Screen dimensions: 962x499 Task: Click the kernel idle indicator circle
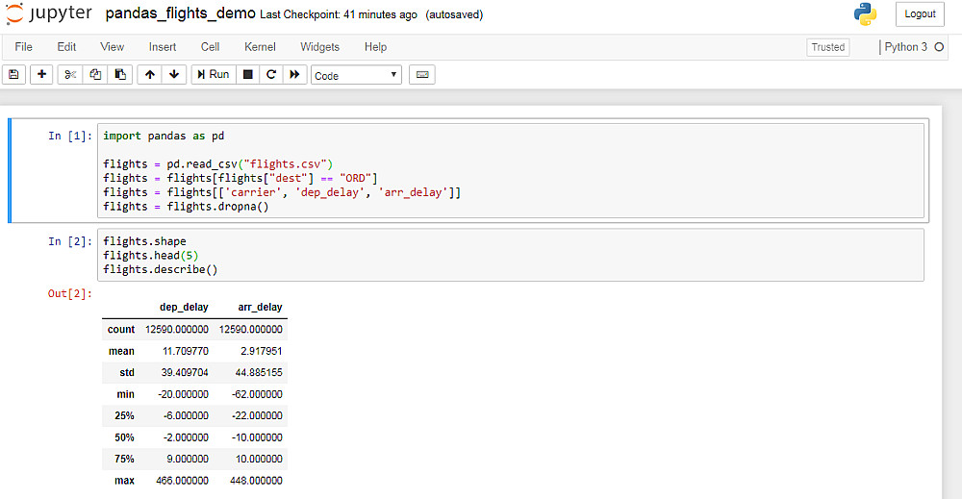click(x=939, y=47)
